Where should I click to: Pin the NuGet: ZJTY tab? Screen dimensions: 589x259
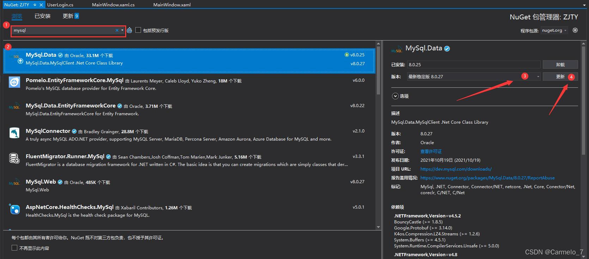(35, 5)
